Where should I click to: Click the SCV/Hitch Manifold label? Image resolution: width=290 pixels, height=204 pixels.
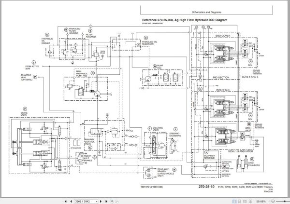point(210,157)
